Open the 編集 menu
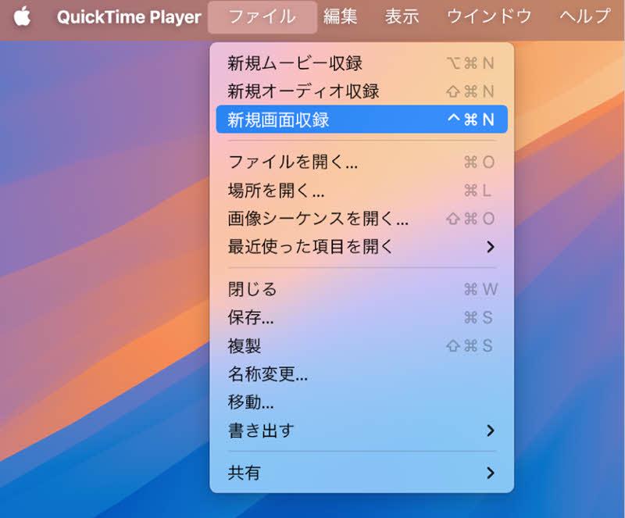The image size is (625, 518). 340,17
